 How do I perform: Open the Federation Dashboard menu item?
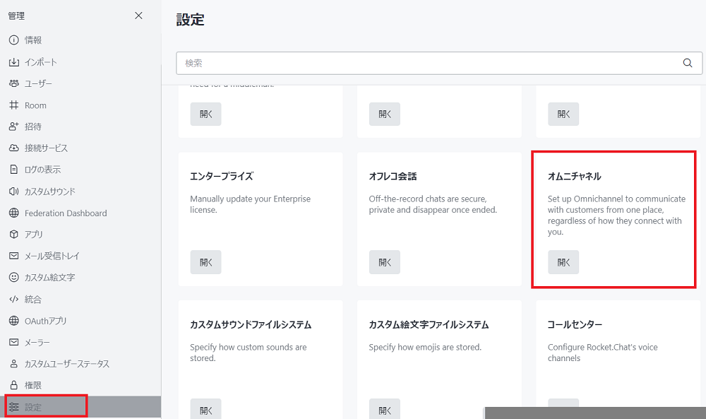point(65,213)
